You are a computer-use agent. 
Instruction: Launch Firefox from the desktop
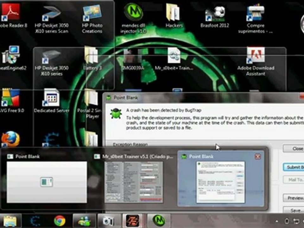(11, 139)
